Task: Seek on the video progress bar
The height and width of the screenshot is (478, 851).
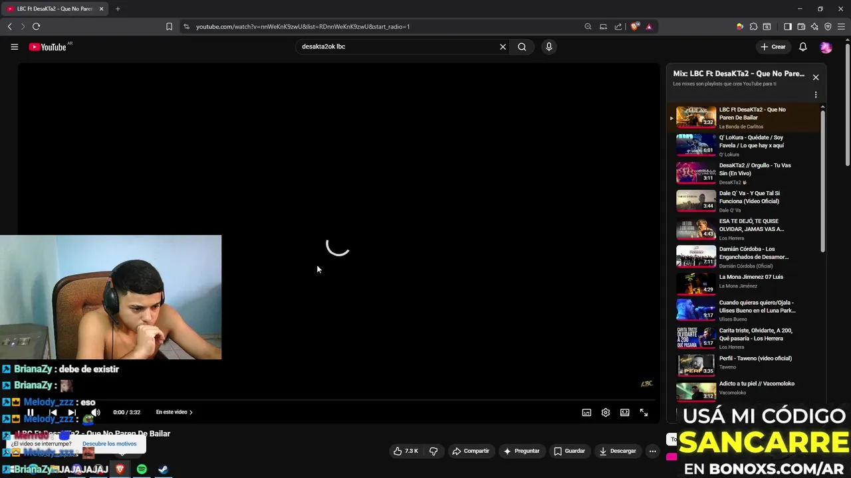Action: click(338, 400)
